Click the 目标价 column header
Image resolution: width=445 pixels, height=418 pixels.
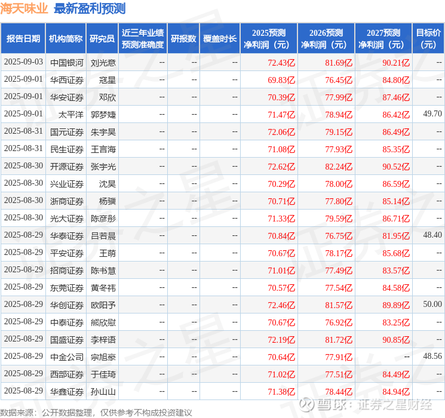point(428,39)
